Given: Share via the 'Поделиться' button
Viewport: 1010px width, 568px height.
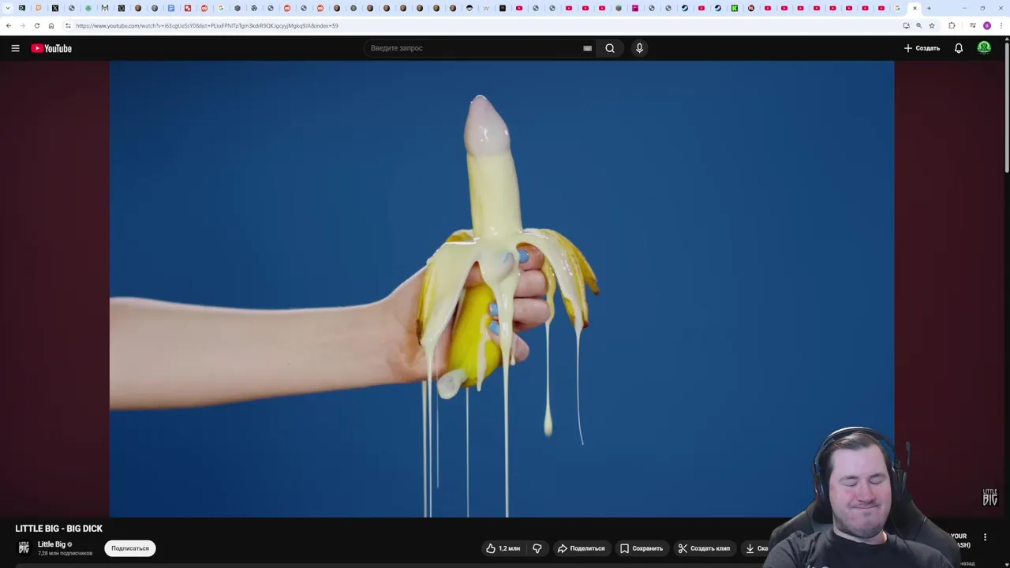Looking at the screenshot, I should [582, 548].
